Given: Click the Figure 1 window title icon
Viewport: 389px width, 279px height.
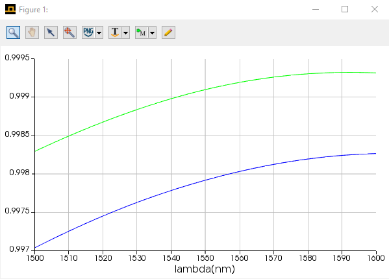Looking at the screenshot, I should (10, 9).
